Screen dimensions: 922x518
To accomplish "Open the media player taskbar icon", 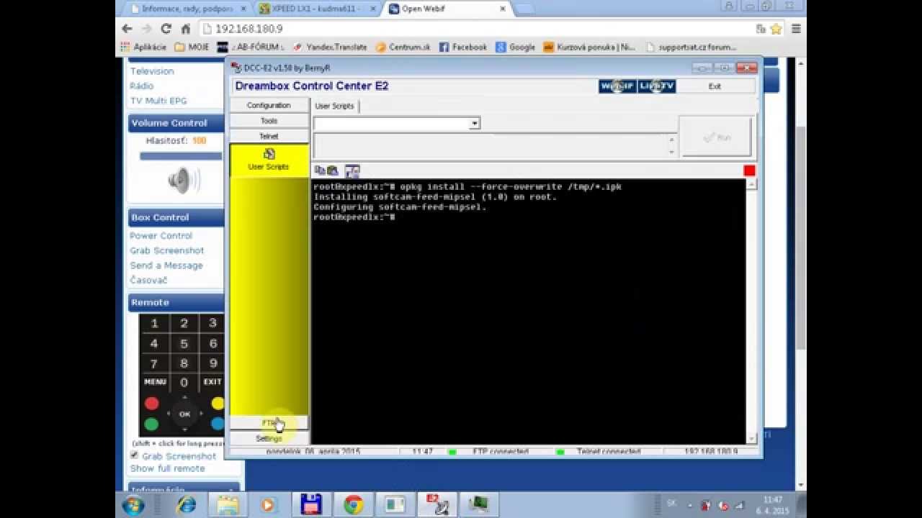I will (x=268, y=504).
